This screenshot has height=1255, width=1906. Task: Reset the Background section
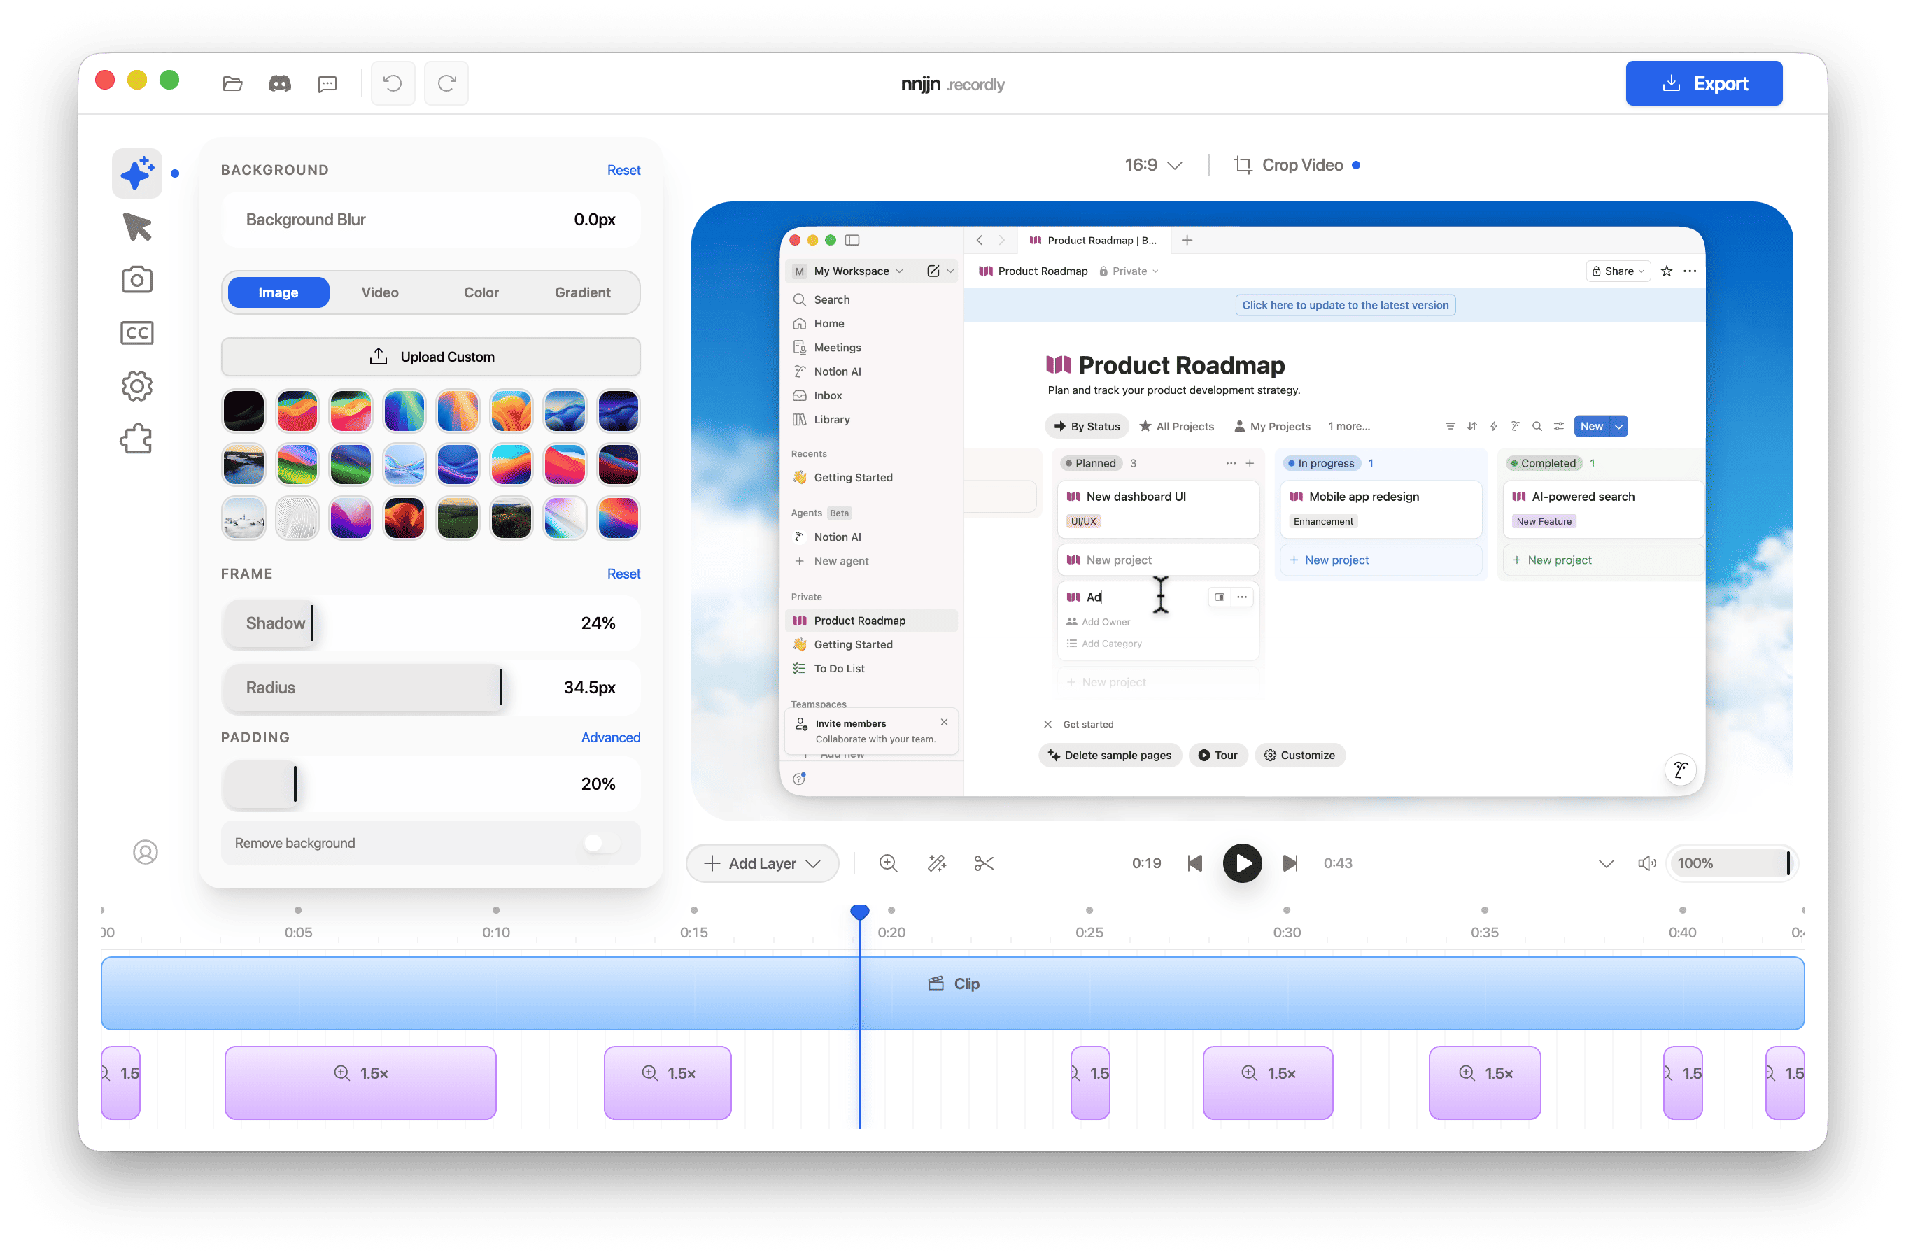pos(623,170)
